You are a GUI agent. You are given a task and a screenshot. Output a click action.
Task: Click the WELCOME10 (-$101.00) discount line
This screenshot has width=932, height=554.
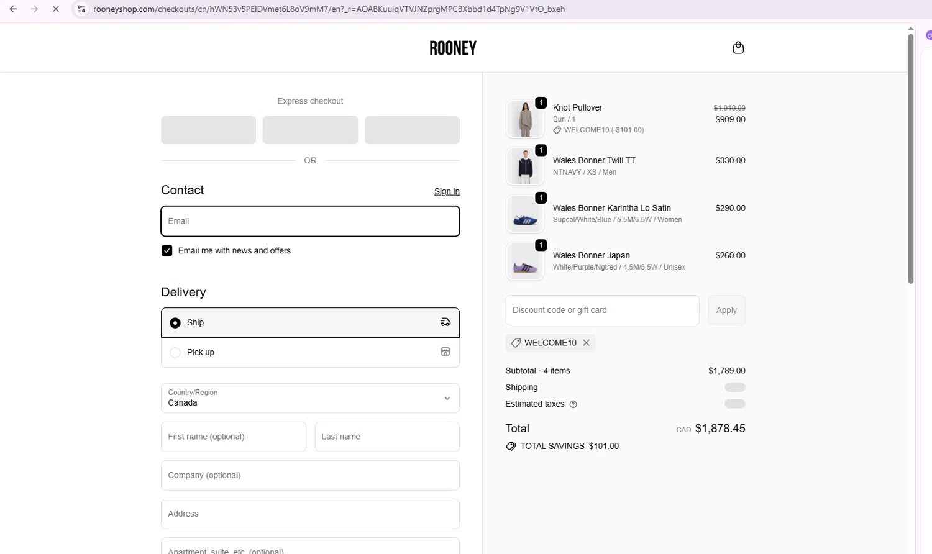click(x=598, y=130)
